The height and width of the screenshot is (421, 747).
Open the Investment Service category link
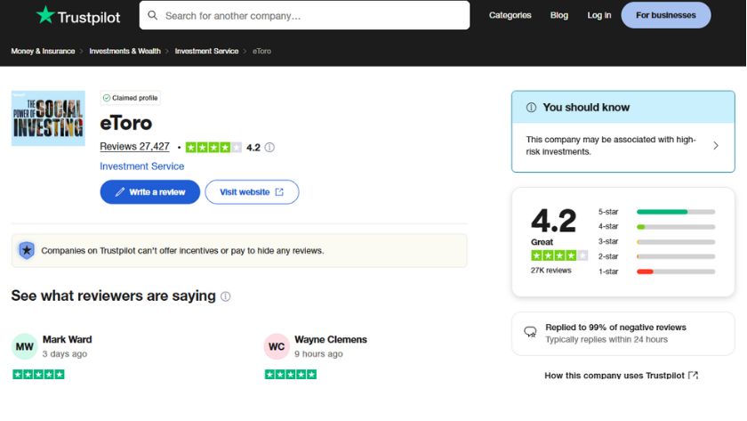pos(142,166)
